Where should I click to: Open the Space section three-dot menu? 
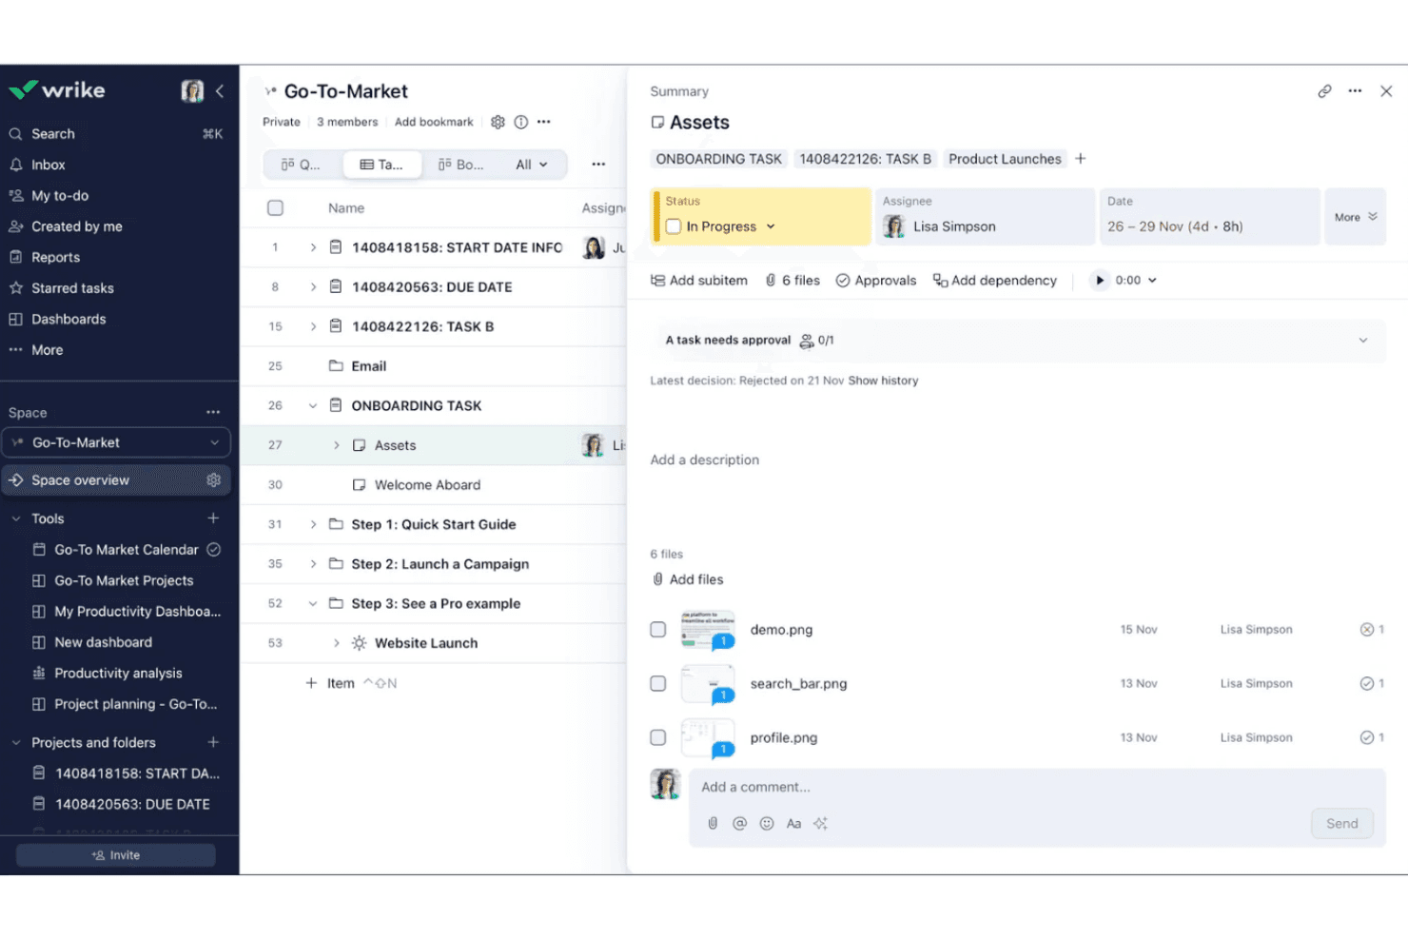[213, 413]
